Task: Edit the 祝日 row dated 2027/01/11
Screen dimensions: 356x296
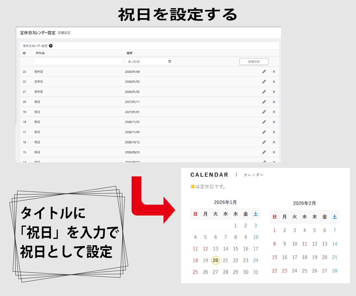Action: tap(264, 102)
